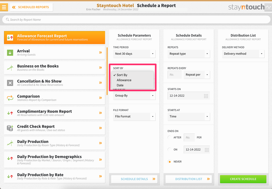Click the Daily Production by Rate arrows icon
The height and width of the screenshot is (189, 272).
pos(10,177)
